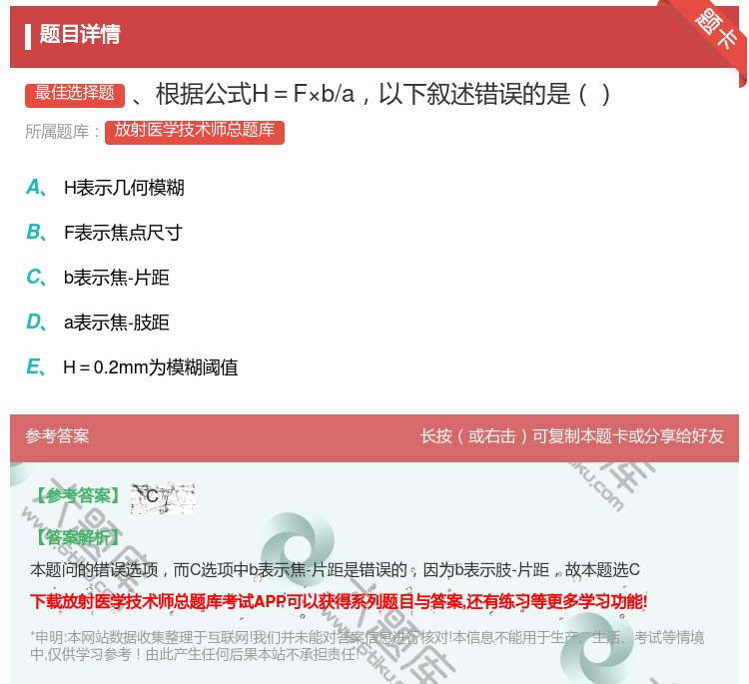
Task: Click the 【答案解析】 green label
Action: 78,537
